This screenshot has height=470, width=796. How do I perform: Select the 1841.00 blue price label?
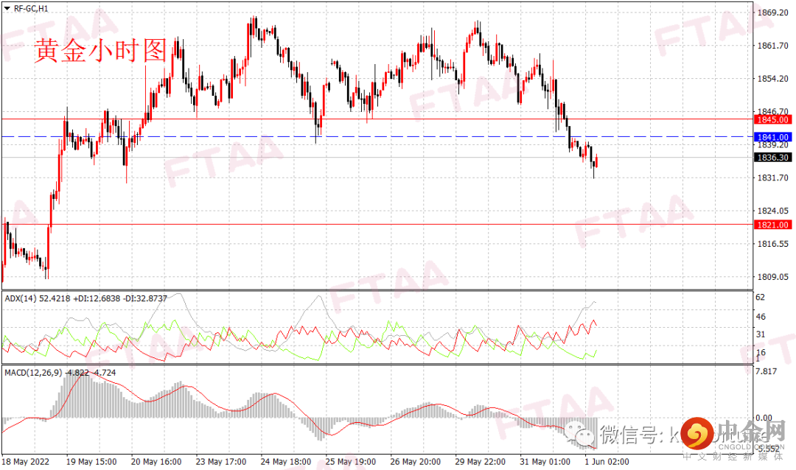772,137
